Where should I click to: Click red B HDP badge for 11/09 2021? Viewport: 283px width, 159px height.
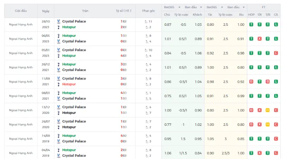(x=251, y=82)
